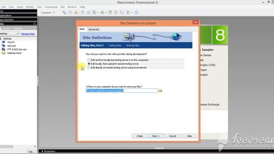The height and width of the screenshot is (154, 274).
Task: Select Edit and test locally radio option
Action: (x=89, y=60)
